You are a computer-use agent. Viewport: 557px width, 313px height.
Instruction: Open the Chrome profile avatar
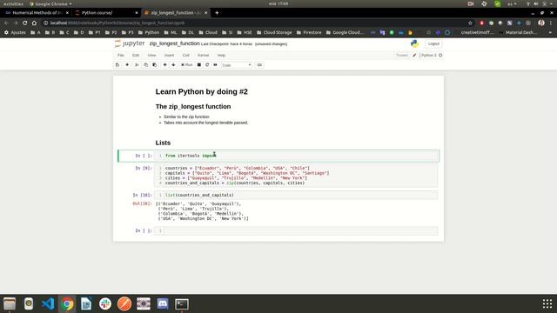541,23
